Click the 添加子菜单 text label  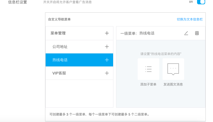148,84
